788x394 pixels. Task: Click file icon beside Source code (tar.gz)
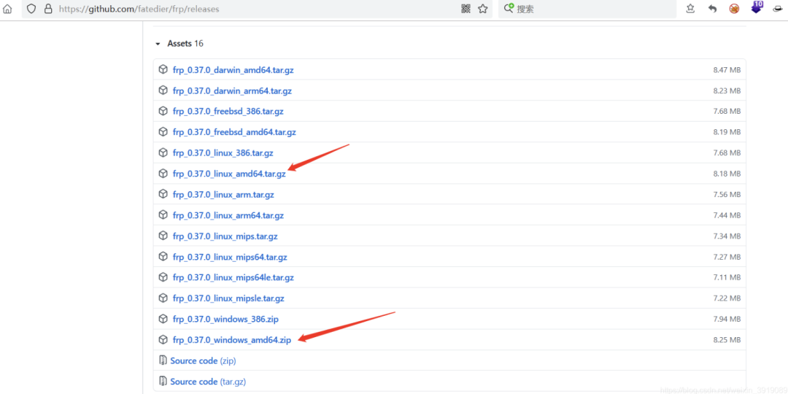pos(163,381)
